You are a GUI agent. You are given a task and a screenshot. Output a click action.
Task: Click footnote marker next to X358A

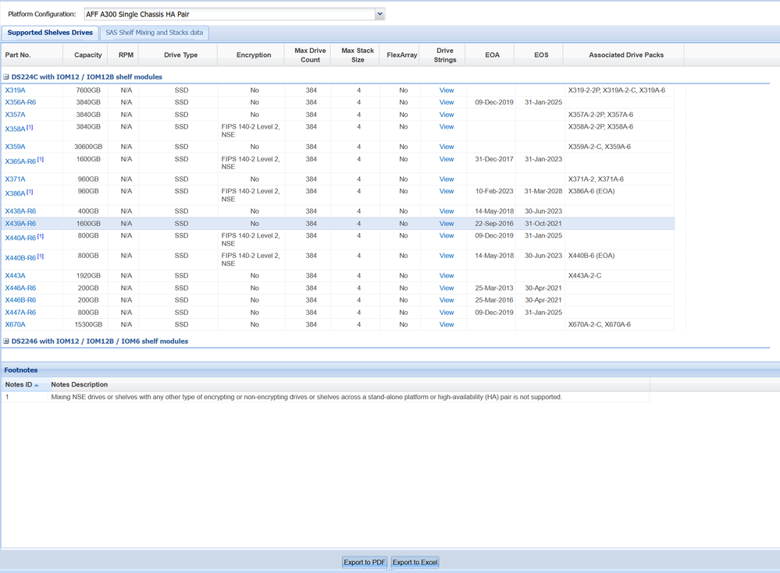pyautogui.click(x=30, y=127)
